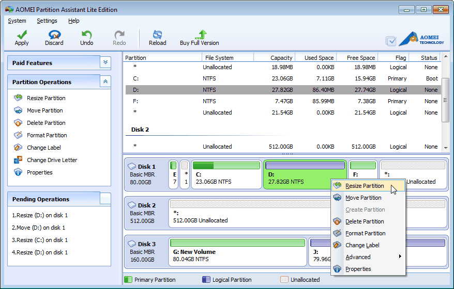Click G: New Volume usage bar on Disk 3
The image size is (454, 289).
tap(237, 243)
